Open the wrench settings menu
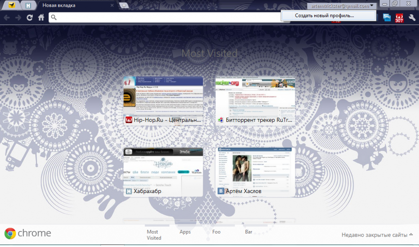 412,18
